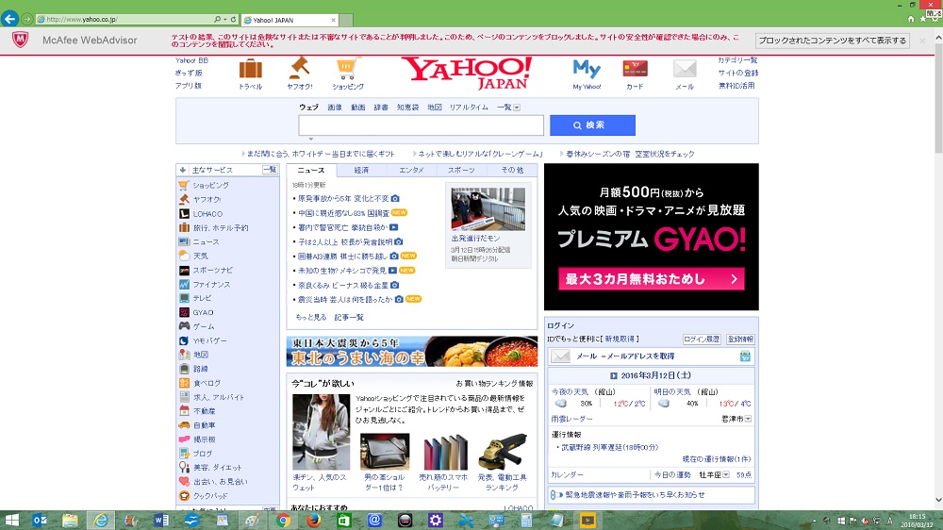The height and width of the screenshot is (530, 943).
Task: Open the Yahoo Auctions (ヤフオク!) gavel icon
Action: click(x=300, y=70)
